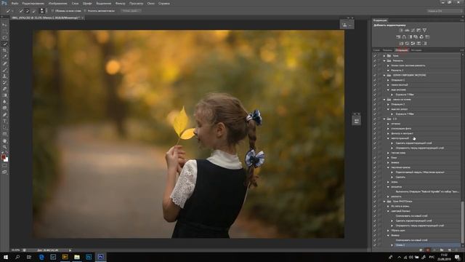Select the Rectangular Marquee tool
465x262 pixels.
4,31
